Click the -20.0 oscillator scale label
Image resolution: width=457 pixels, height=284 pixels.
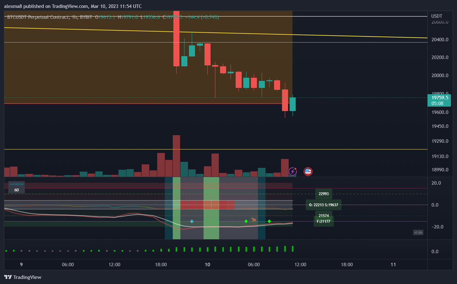438,227
